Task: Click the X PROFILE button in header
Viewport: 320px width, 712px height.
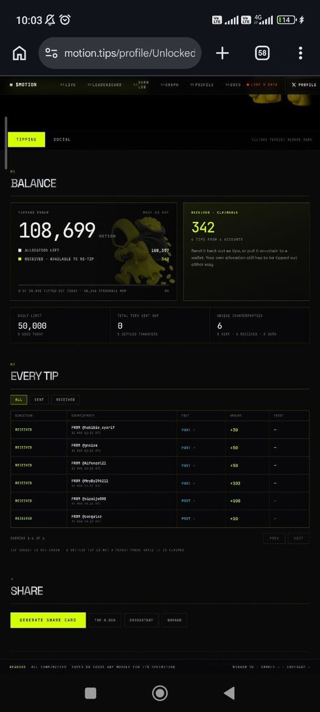Action: [303, 85]
